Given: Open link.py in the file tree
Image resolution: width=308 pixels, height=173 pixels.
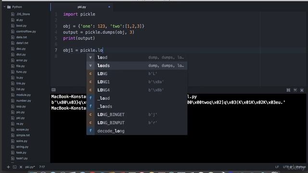Looking at the screenshot, I should [x=21, y=83].
